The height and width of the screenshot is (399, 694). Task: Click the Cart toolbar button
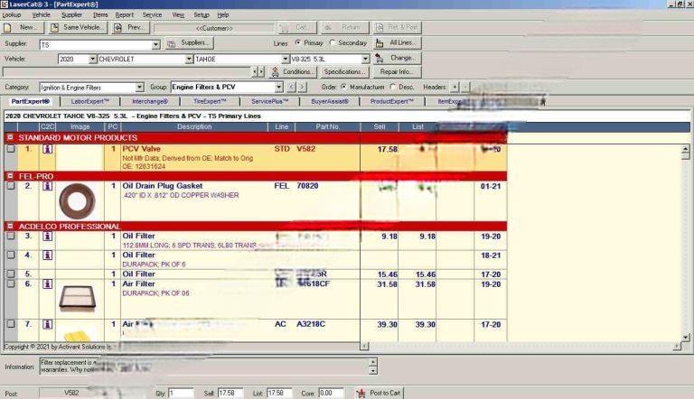pyautogui.click(x=297, y=27)
